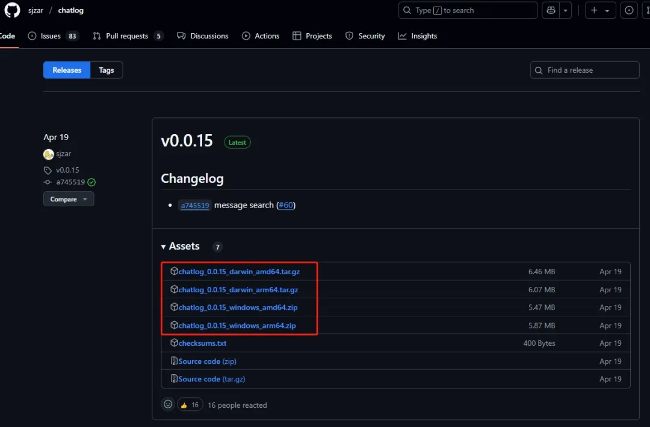
Task: Open the Insights tab
Action: 418,36
